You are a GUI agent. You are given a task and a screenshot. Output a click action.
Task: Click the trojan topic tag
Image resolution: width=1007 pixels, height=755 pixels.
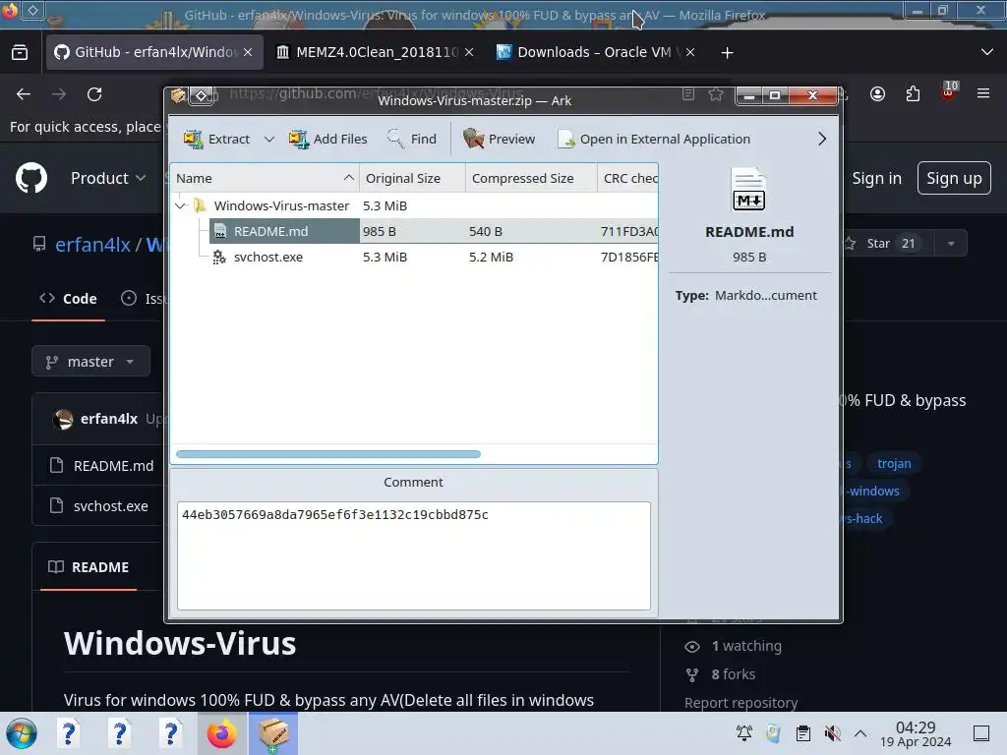[x=893, y=464]
